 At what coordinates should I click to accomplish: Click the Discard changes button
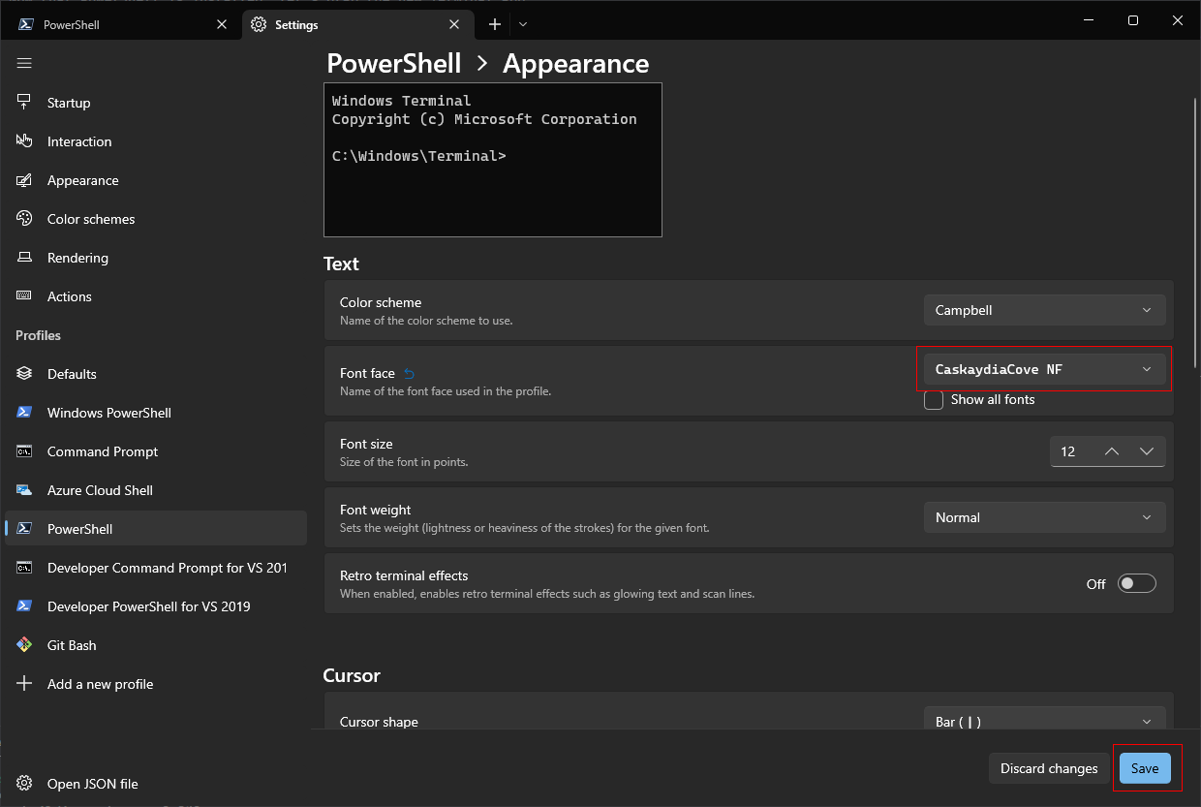click(1049, 768)
